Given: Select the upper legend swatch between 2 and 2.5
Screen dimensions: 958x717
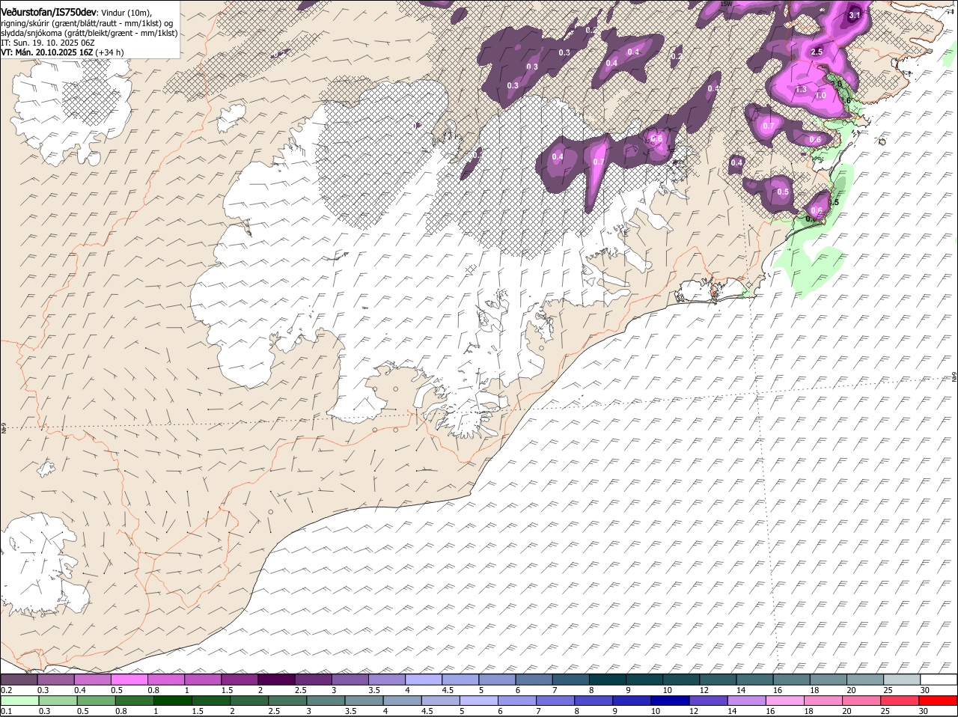Looking at the screenshot, I should tap(277, 680).
